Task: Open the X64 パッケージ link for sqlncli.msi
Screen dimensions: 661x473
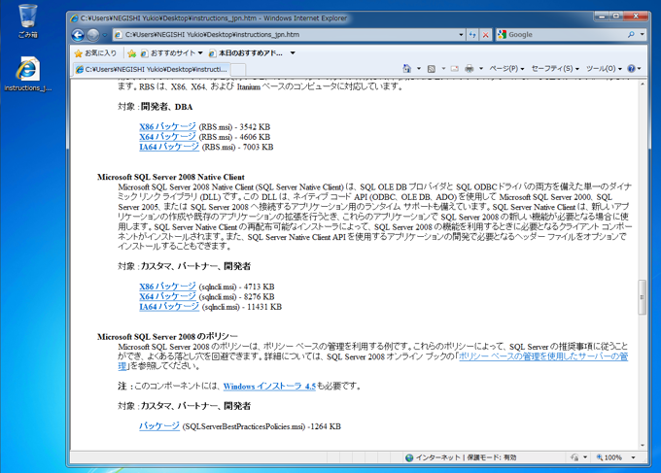Action: pos(168,296)
